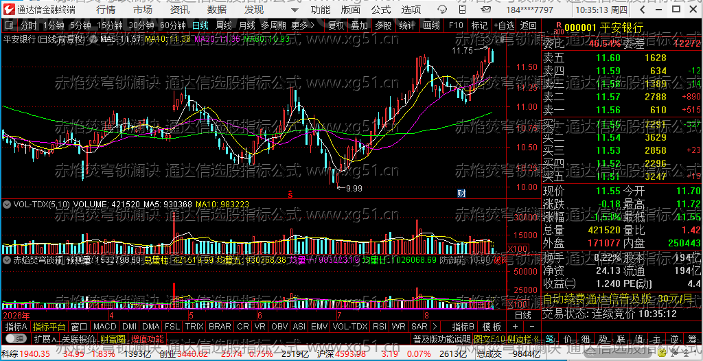Image resolution: width=703 pixels, height=361 pixels.
Task: Select the BRAR indicator tab
Action: 220,326
